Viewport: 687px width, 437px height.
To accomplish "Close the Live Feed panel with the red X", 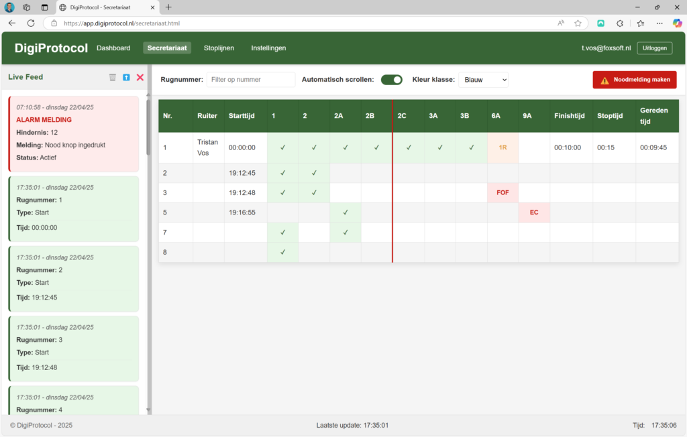I will click(x=140, y=78).
